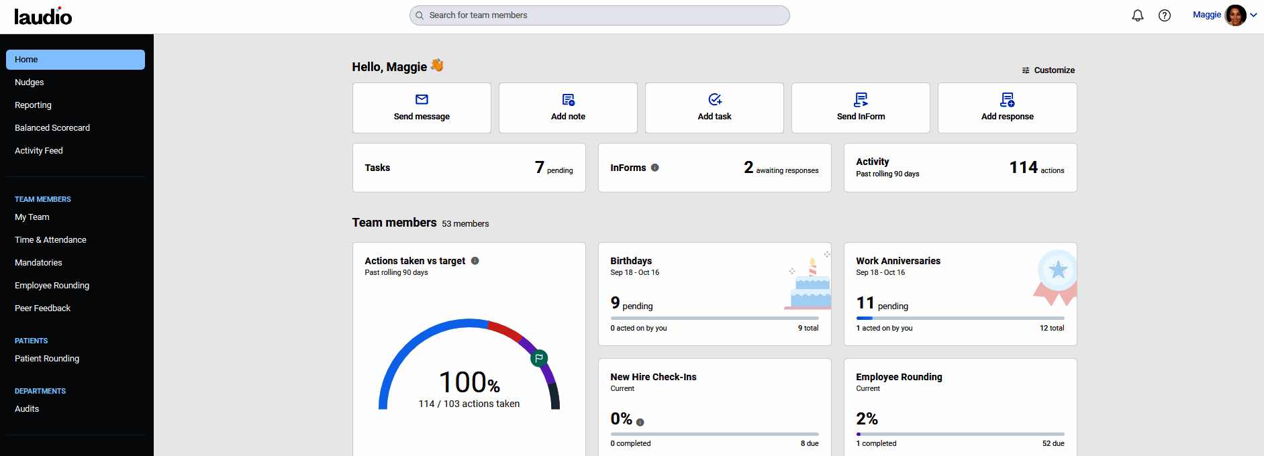Go to Nudges in sidebar
The image size is (1264, 456).
click(30, 82)
